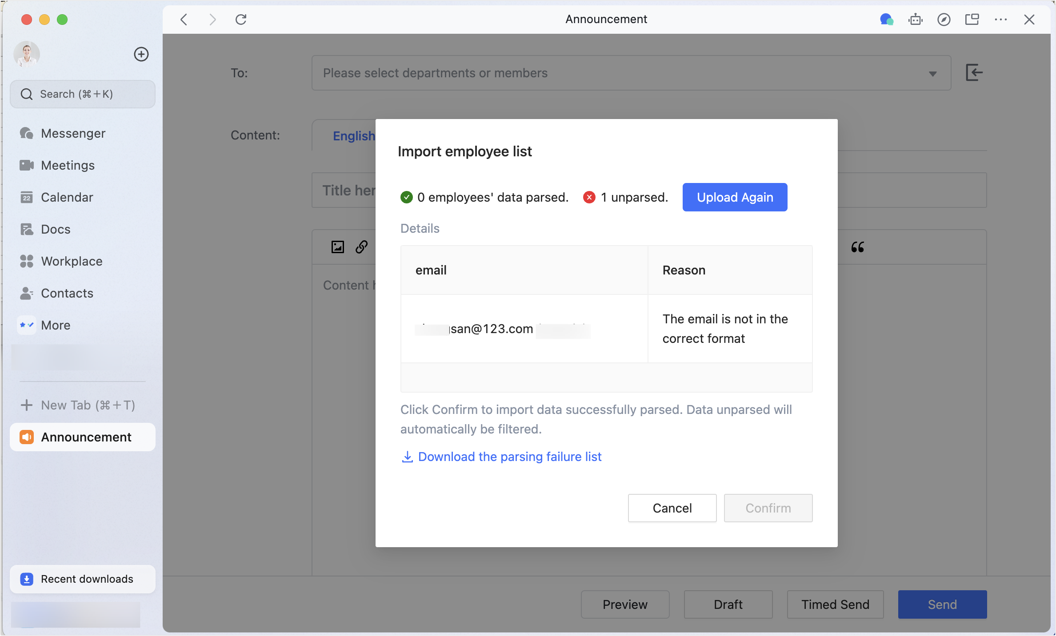
Task: Open Calendar from the sidebar
Action: click(67, 197)
